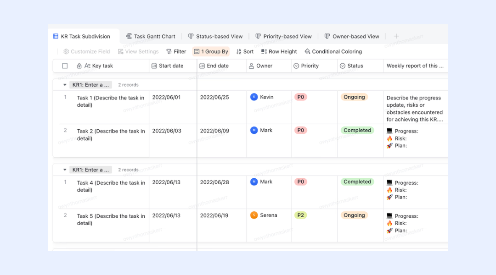
Task: Click the Start date column header
Action: [x=173, y=66]
